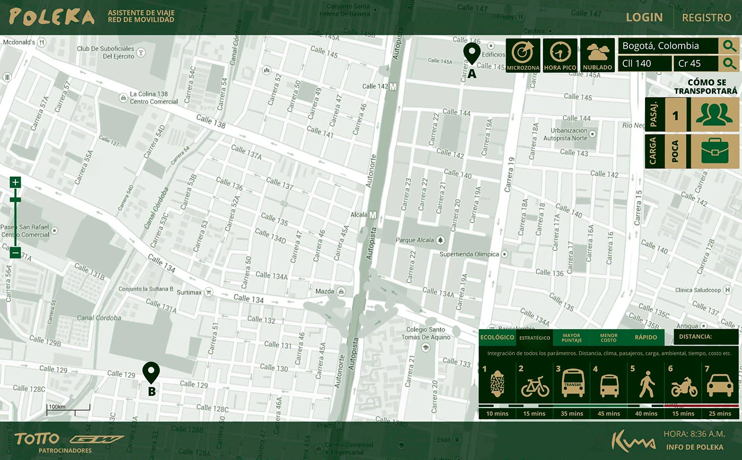
Task: Open the Hora Pico indicator
Action: 560,55
